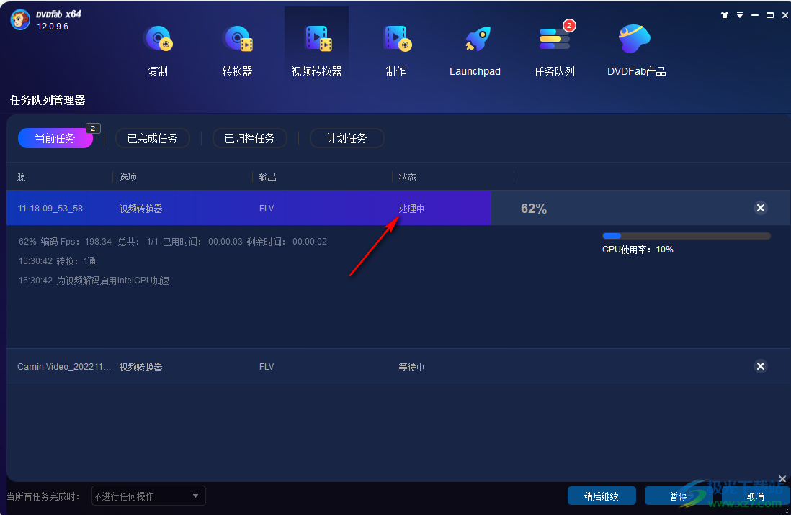
Task: Click the Intel GPU acceleration log line
Action: pos(94,281)
